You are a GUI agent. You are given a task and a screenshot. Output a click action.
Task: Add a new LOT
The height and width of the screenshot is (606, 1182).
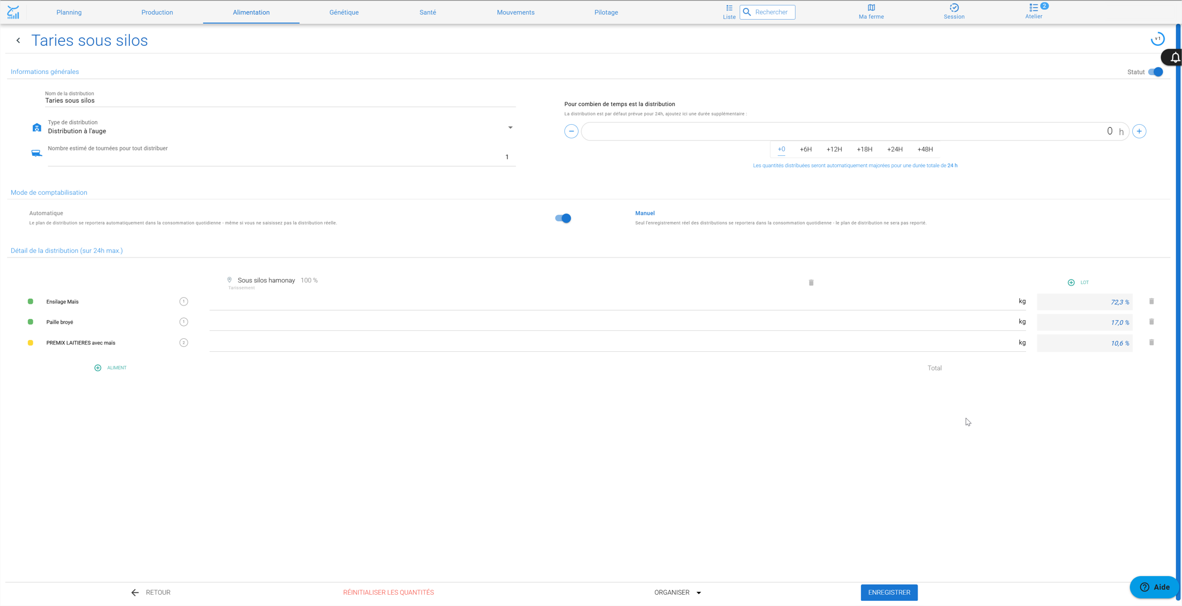click(x=1078, y=282)
